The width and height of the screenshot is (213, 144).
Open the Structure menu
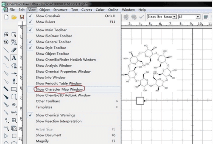click(x=60, y=10)
